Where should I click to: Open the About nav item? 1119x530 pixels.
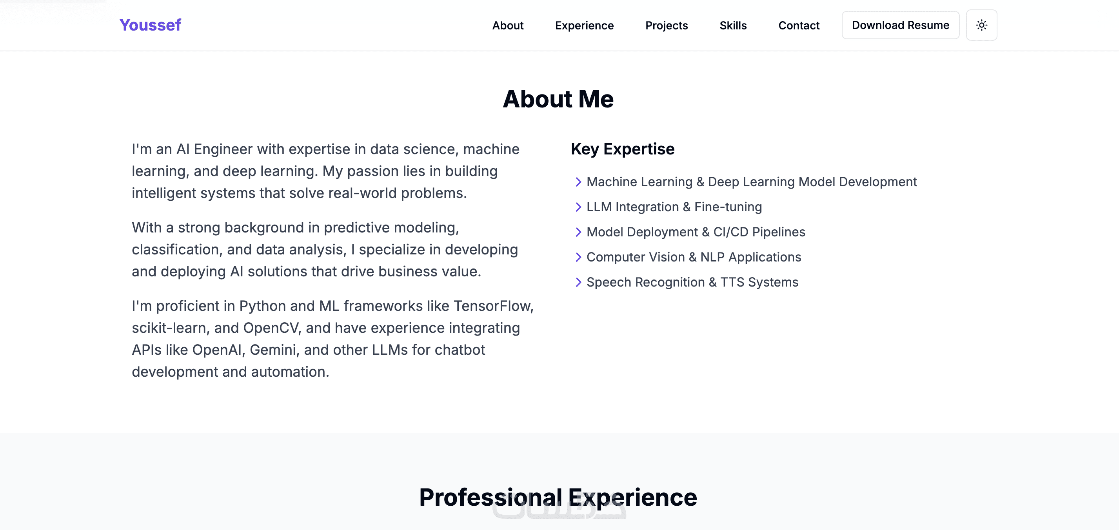click(x=507, y=25)
